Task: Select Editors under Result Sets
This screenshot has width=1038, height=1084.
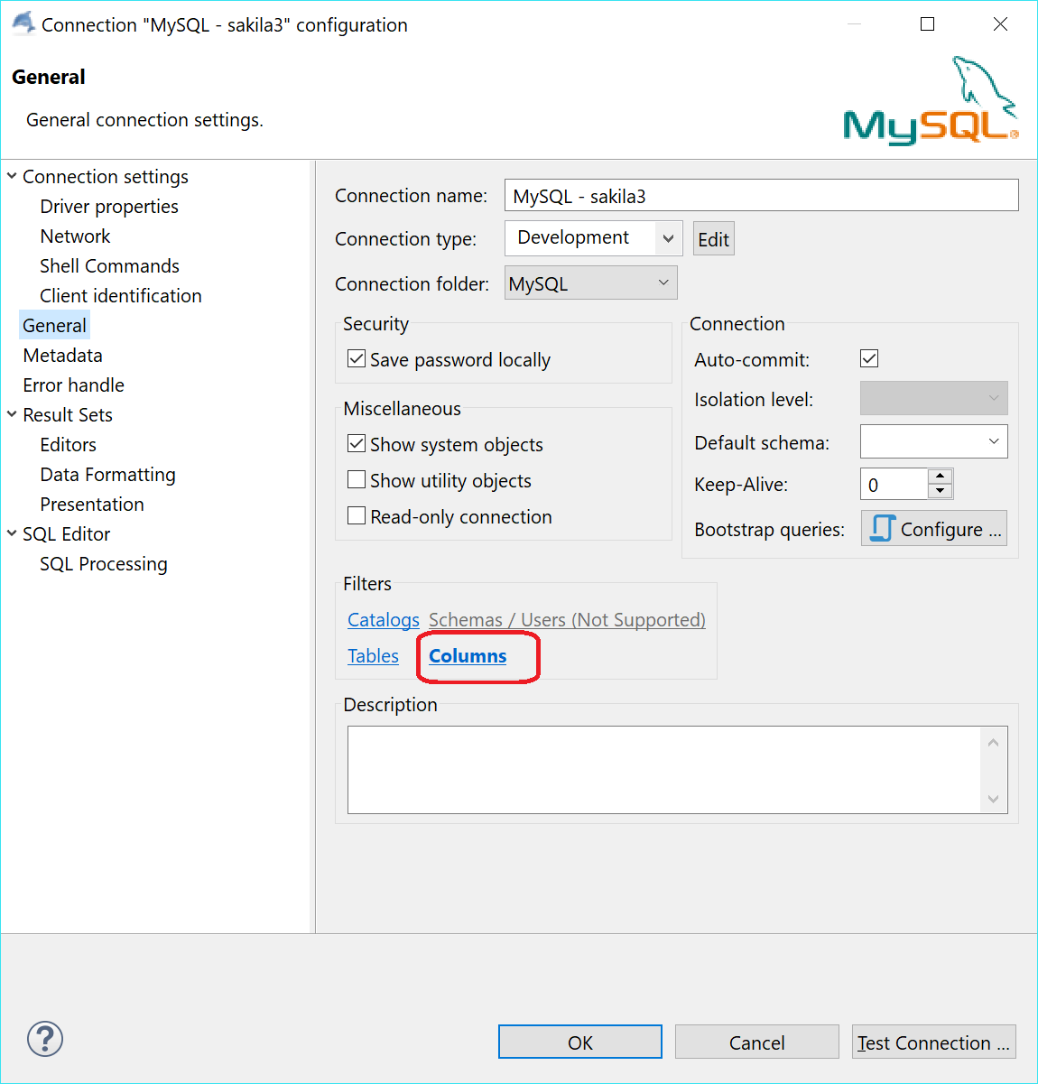Action: [x=68, y=445]
